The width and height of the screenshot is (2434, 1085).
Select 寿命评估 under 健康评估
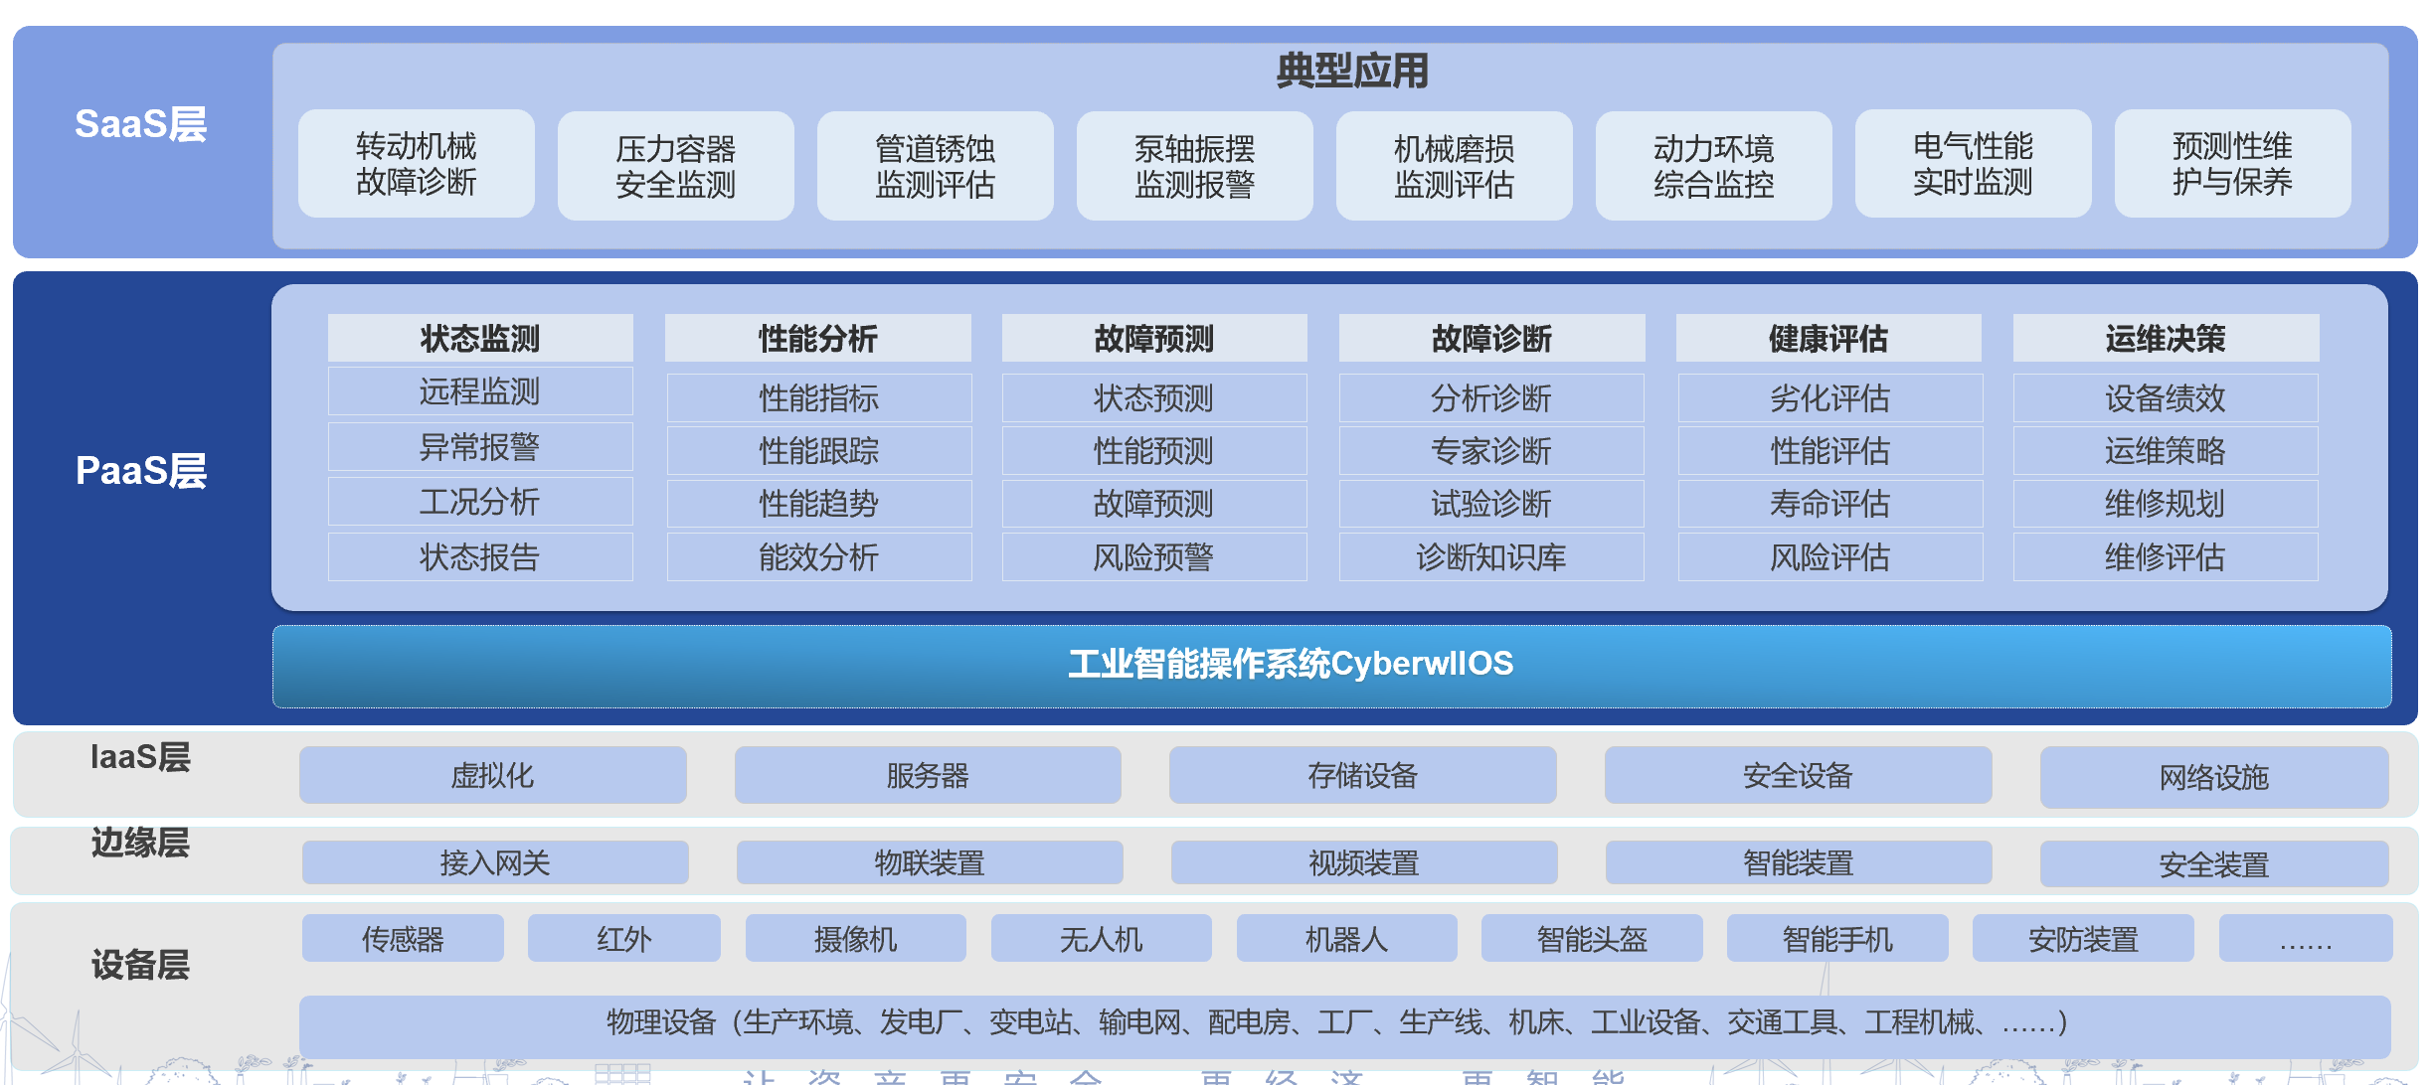coord(1829,504)
